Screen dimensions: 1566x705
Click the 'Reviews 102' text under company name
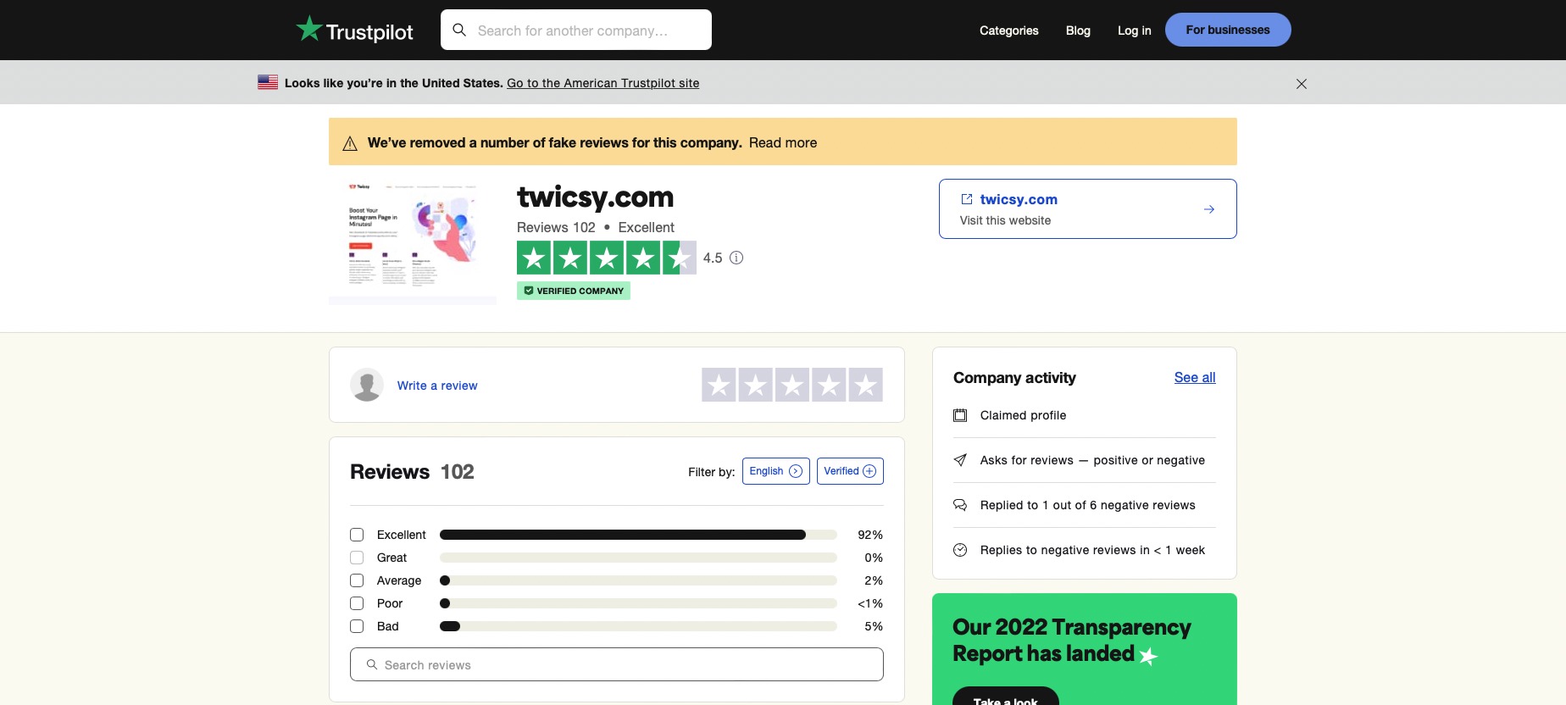point(556,227)
